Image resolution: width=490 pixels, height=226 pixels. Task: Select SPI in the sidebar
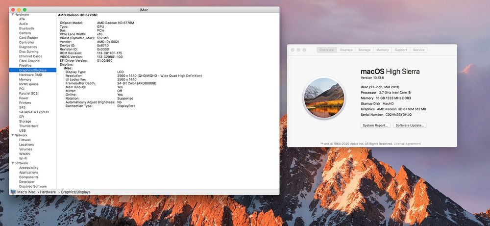click(21, 117)
